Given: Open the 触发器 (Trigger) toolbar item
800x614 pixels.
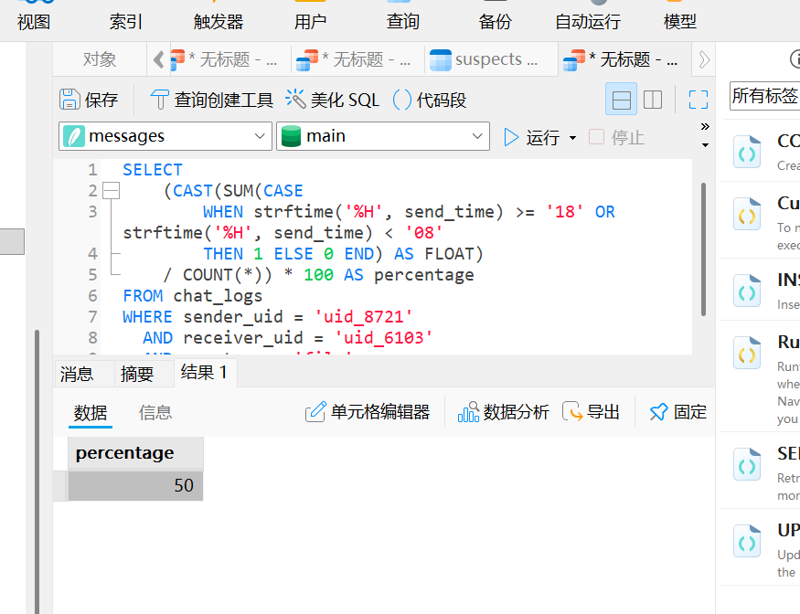Looking at the screenshot, I should click(219, 21).
